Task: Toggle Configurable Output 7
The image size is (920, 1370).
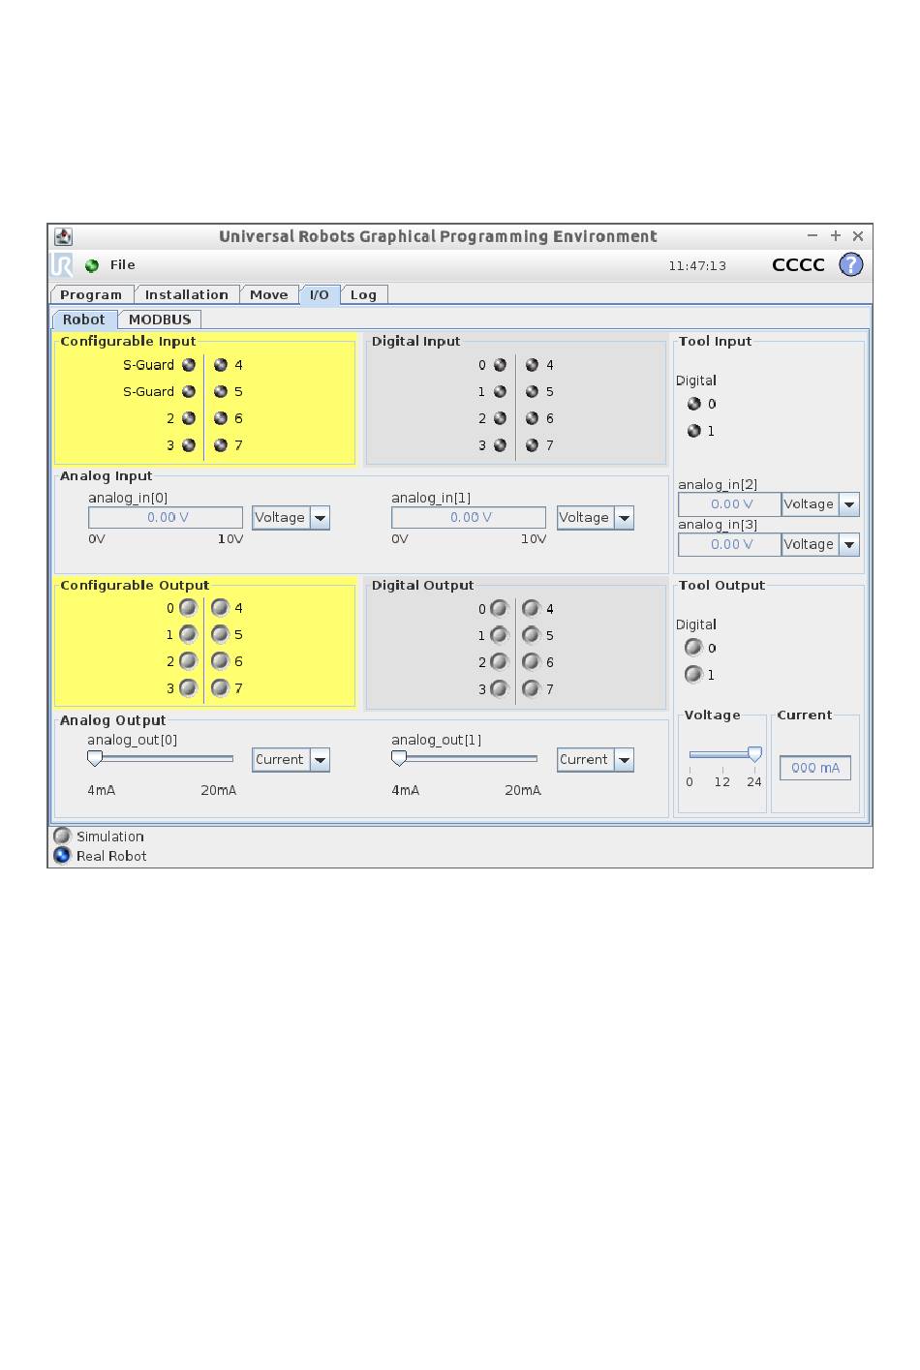Action: coord(220,687)
